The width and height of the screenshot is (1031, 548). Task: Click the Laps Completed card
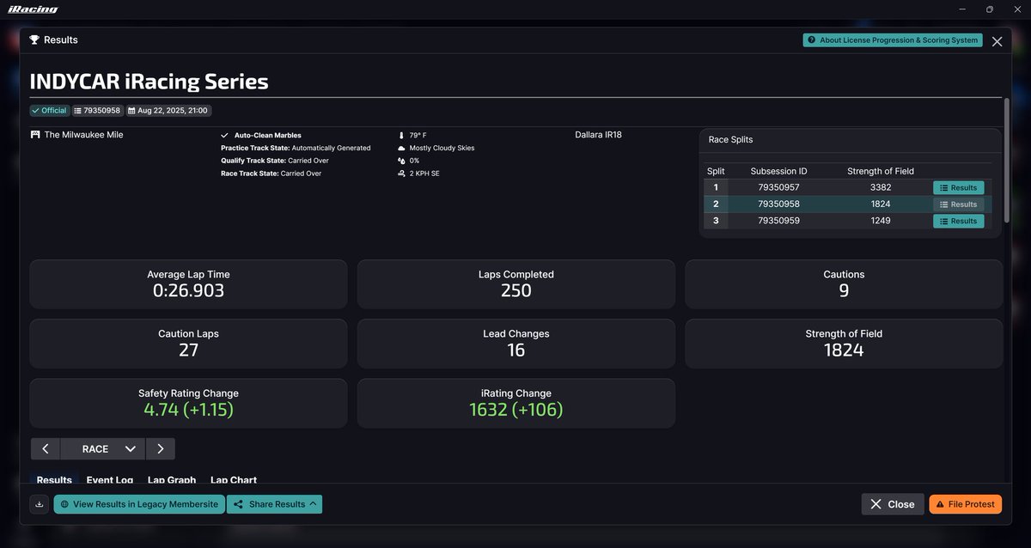[515, 284]
